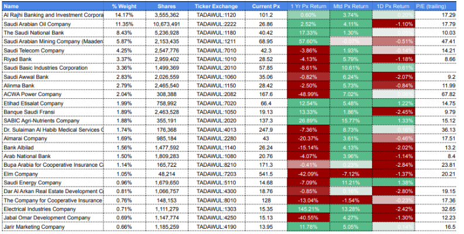
Task: Select the 8.66 P/E cell
Action: 435,59
